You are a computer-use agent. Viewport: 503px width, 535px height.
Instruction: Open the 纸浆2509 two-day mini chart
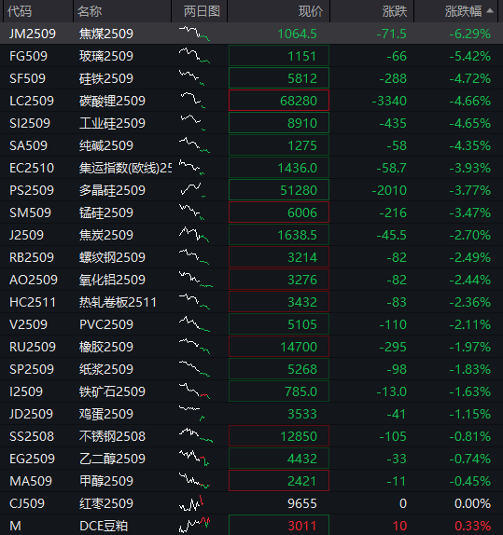(194, 369)
